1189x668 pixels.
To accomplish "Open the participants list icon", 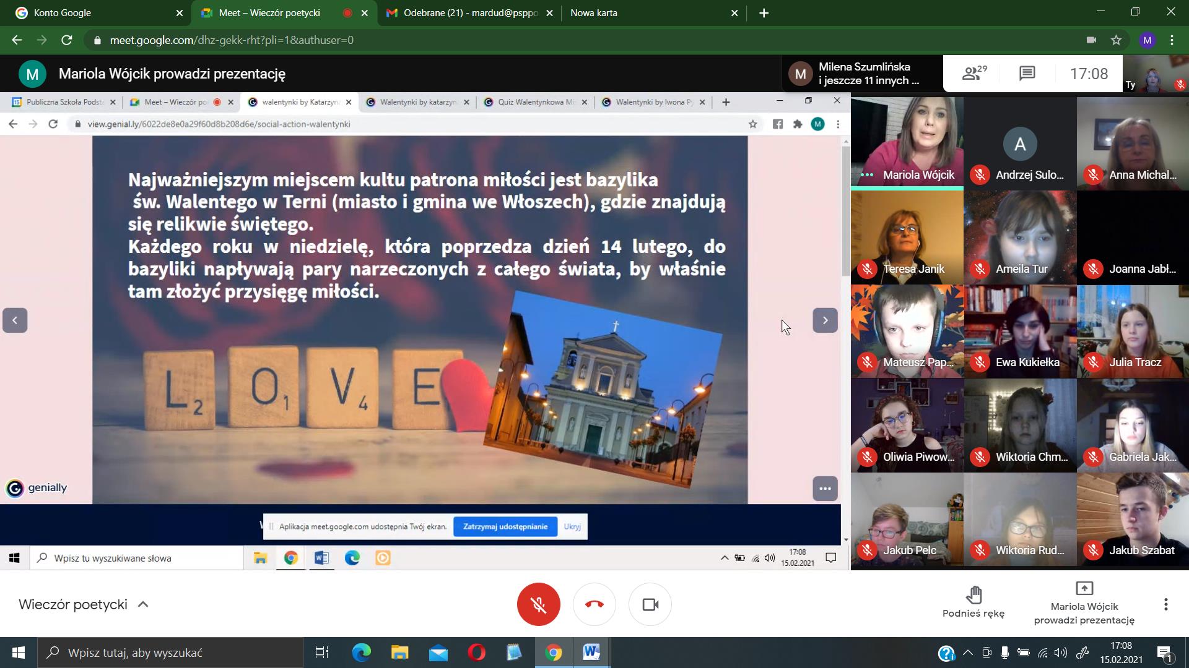I will tap(973, 74).
